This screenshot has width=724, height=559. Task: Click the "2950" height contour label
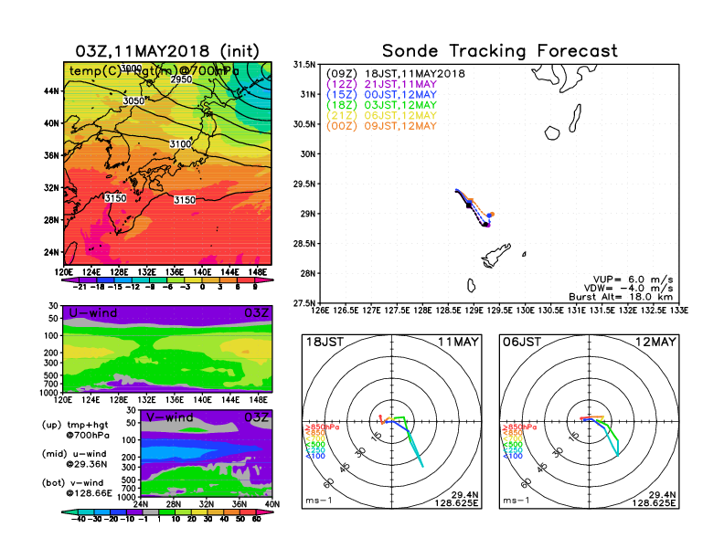tap(181, 79)
